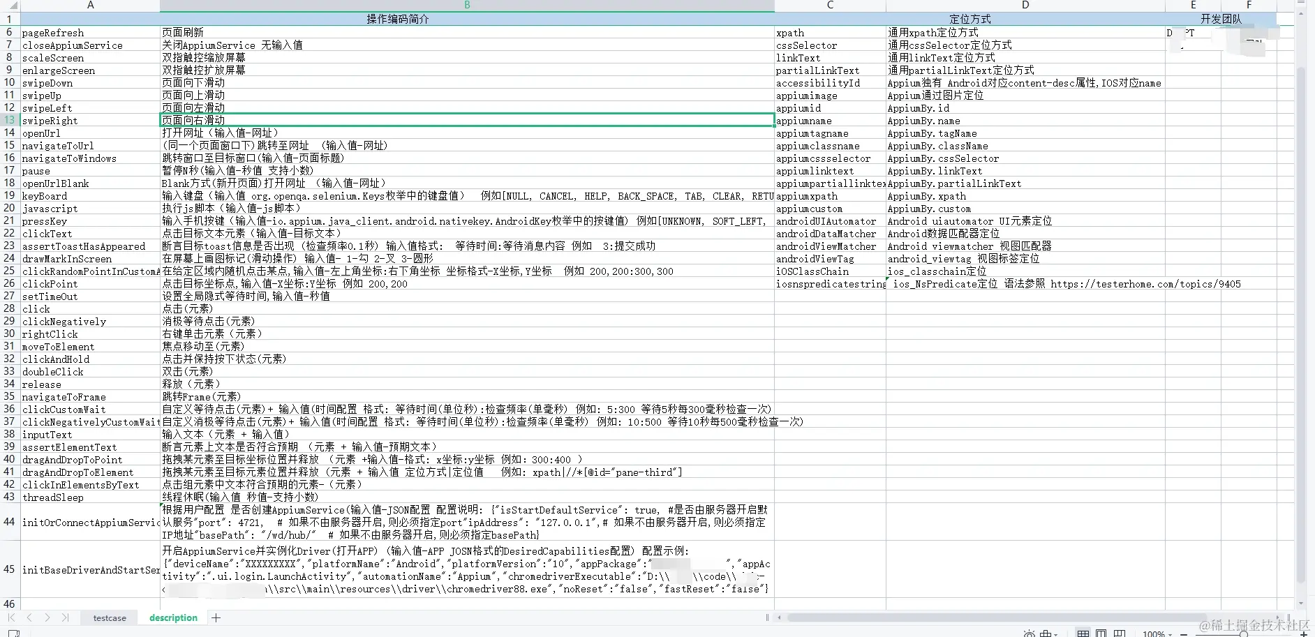The height and width of the screenshot is (637, 1315).
Task: Select the cell containing the testerhome.com URL
Action: coord(1025,283)
